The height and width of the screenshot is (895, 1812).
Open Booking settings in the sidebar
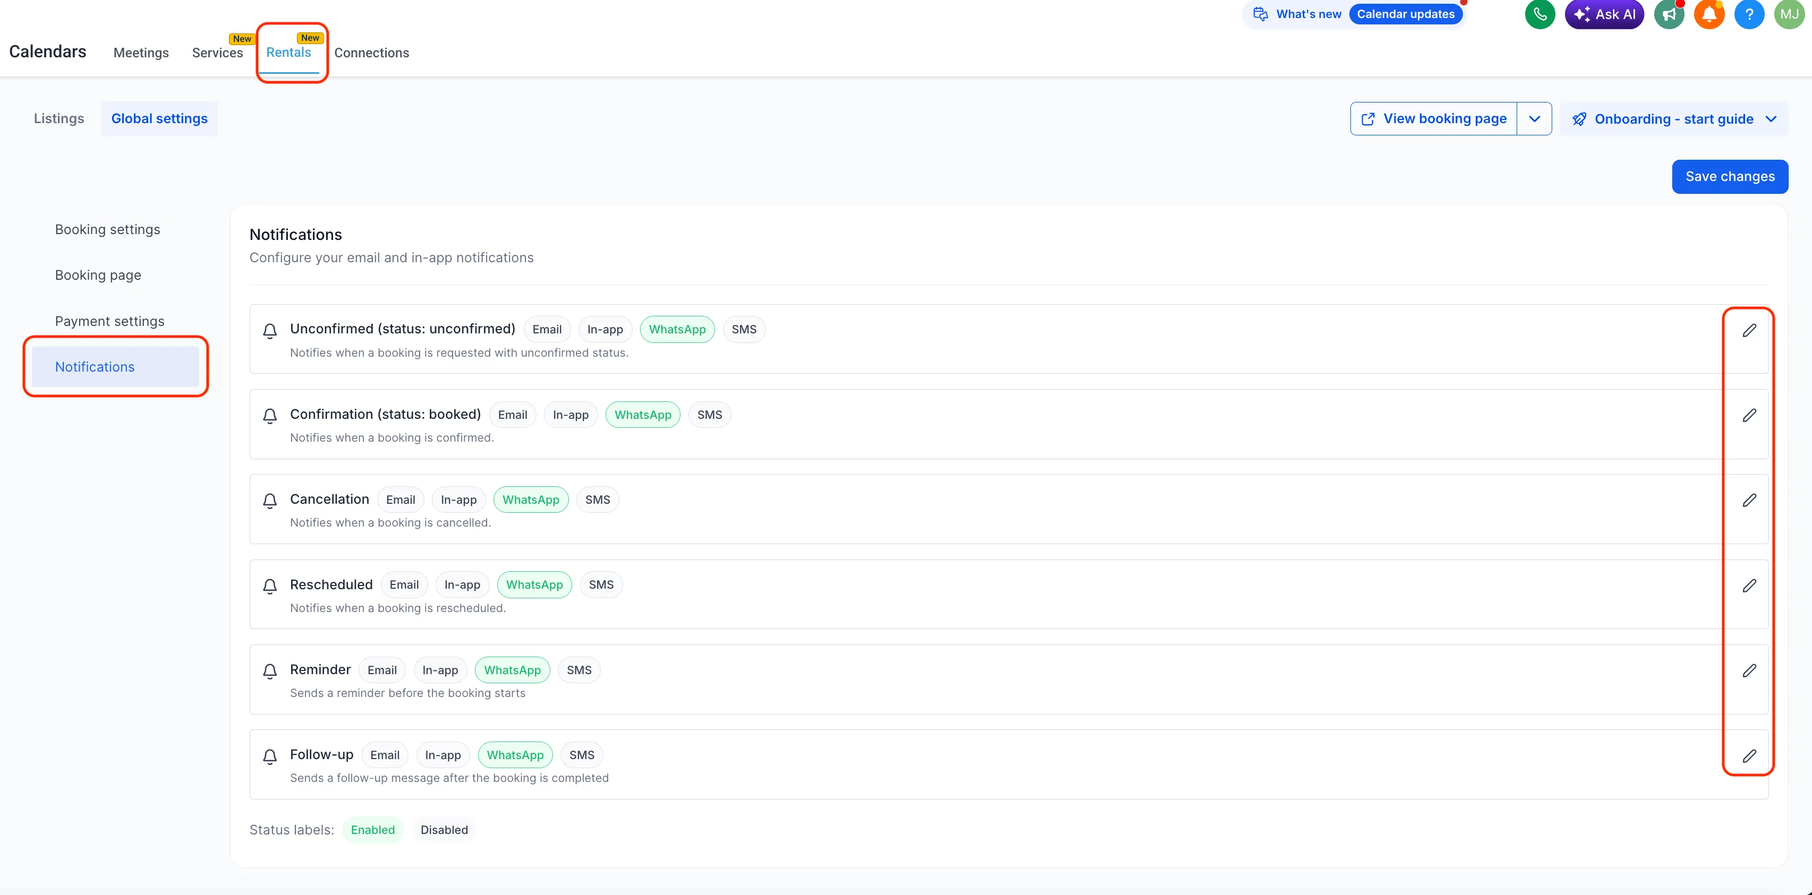click(x=108, y=229)
